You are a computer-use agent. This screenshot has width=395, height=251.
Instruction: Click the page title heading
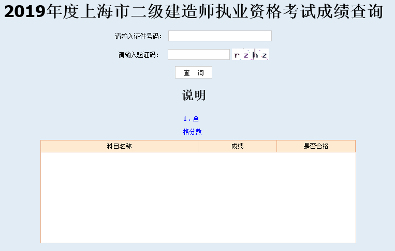point(194,12)
